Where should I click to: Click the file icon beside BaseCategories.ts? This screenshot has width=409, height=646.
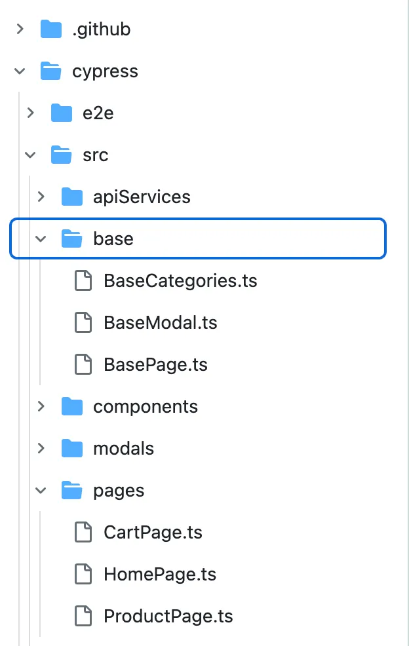point(83,281)
